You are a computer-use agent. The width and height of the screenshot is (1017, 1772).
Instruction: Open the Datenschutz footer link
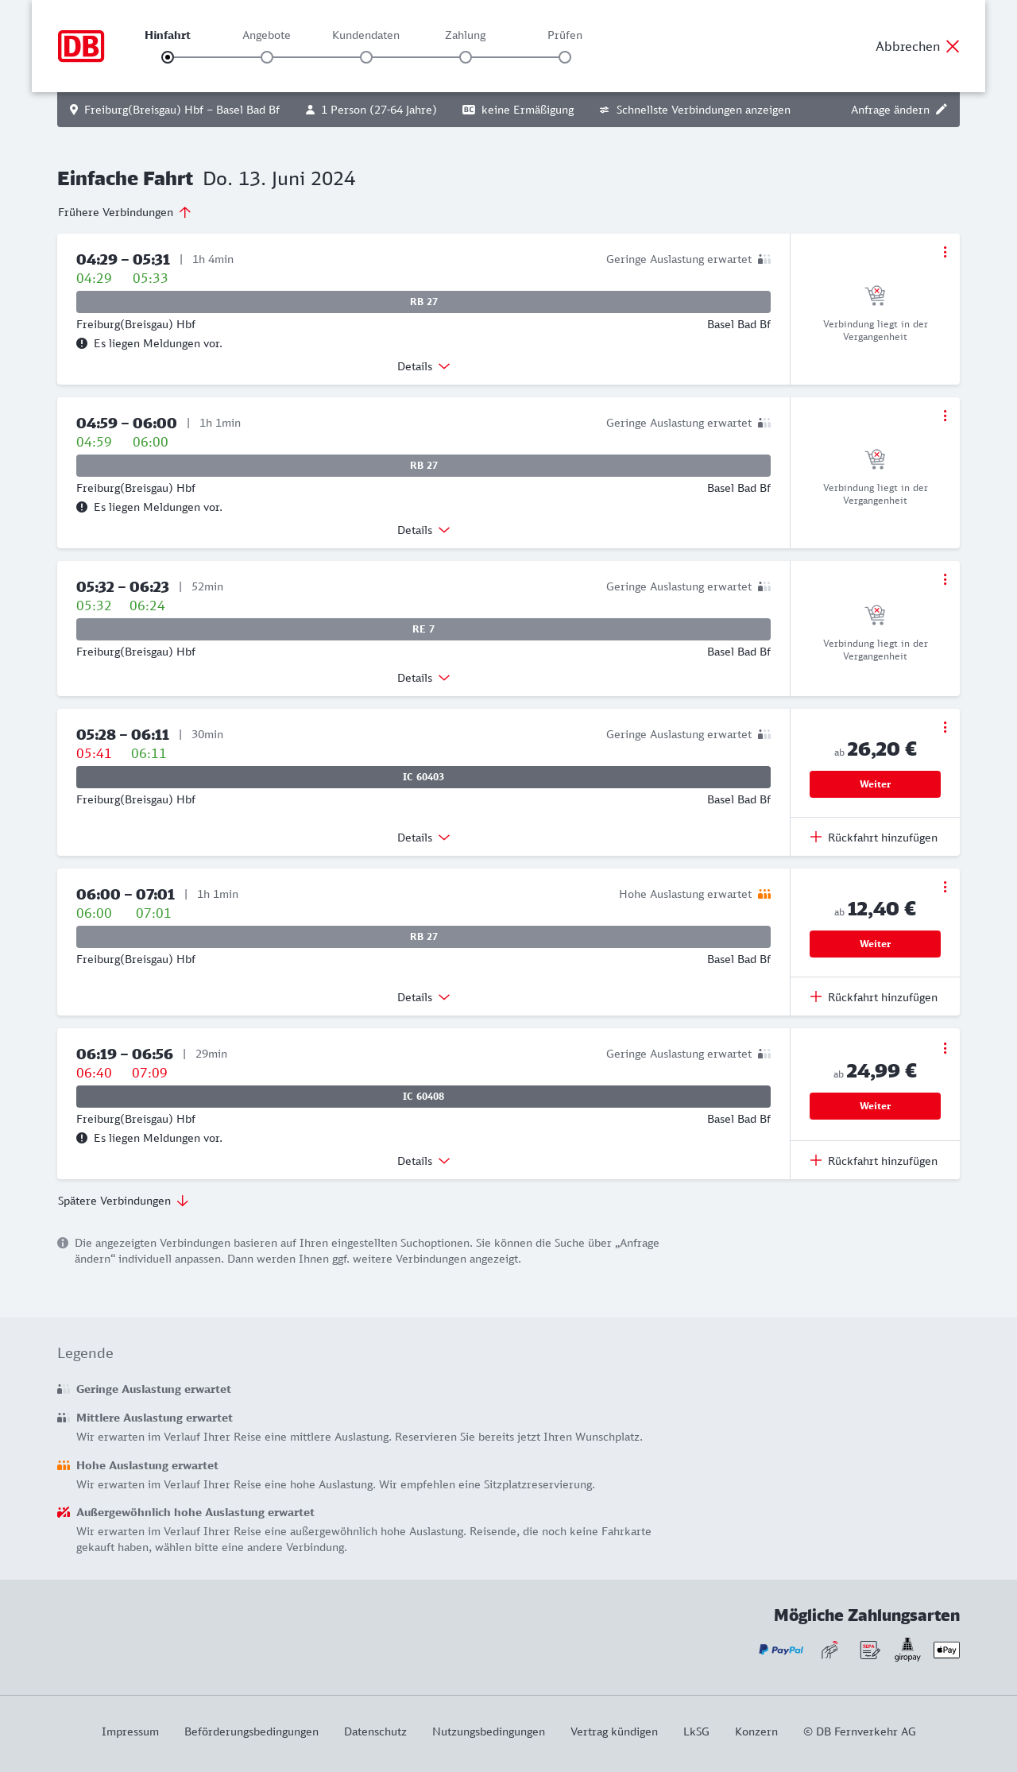pos(375,1731)
